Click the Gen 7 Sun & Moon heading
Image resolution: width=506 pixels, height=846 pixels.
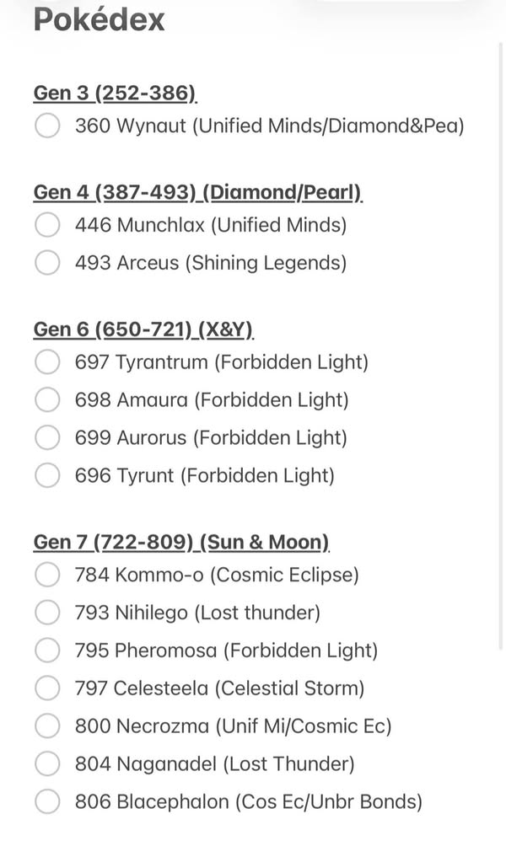pos(181,543)
